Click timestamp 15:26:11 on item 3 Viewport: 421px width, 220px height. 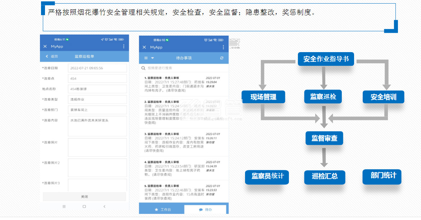(211, 138)
